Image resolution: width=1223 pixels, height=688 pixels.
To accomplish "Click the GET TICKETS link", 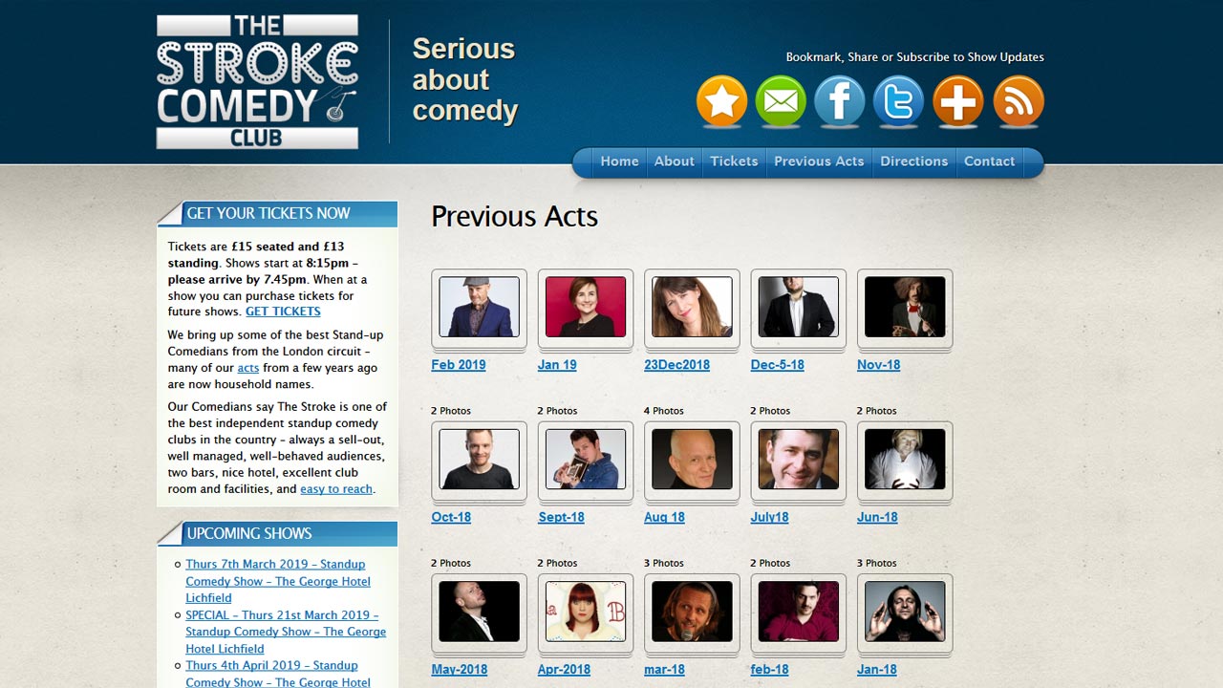I will click(x=283, y=312).
